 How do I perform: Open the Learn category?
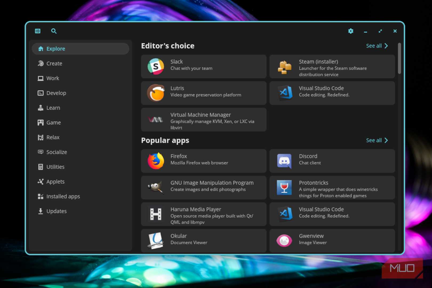[x=80, y=108]
